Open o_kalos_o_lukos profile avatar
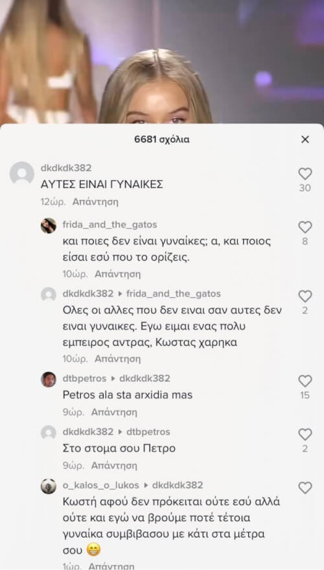Viewport: 324px width, 570px height. (x=49, y=486)
